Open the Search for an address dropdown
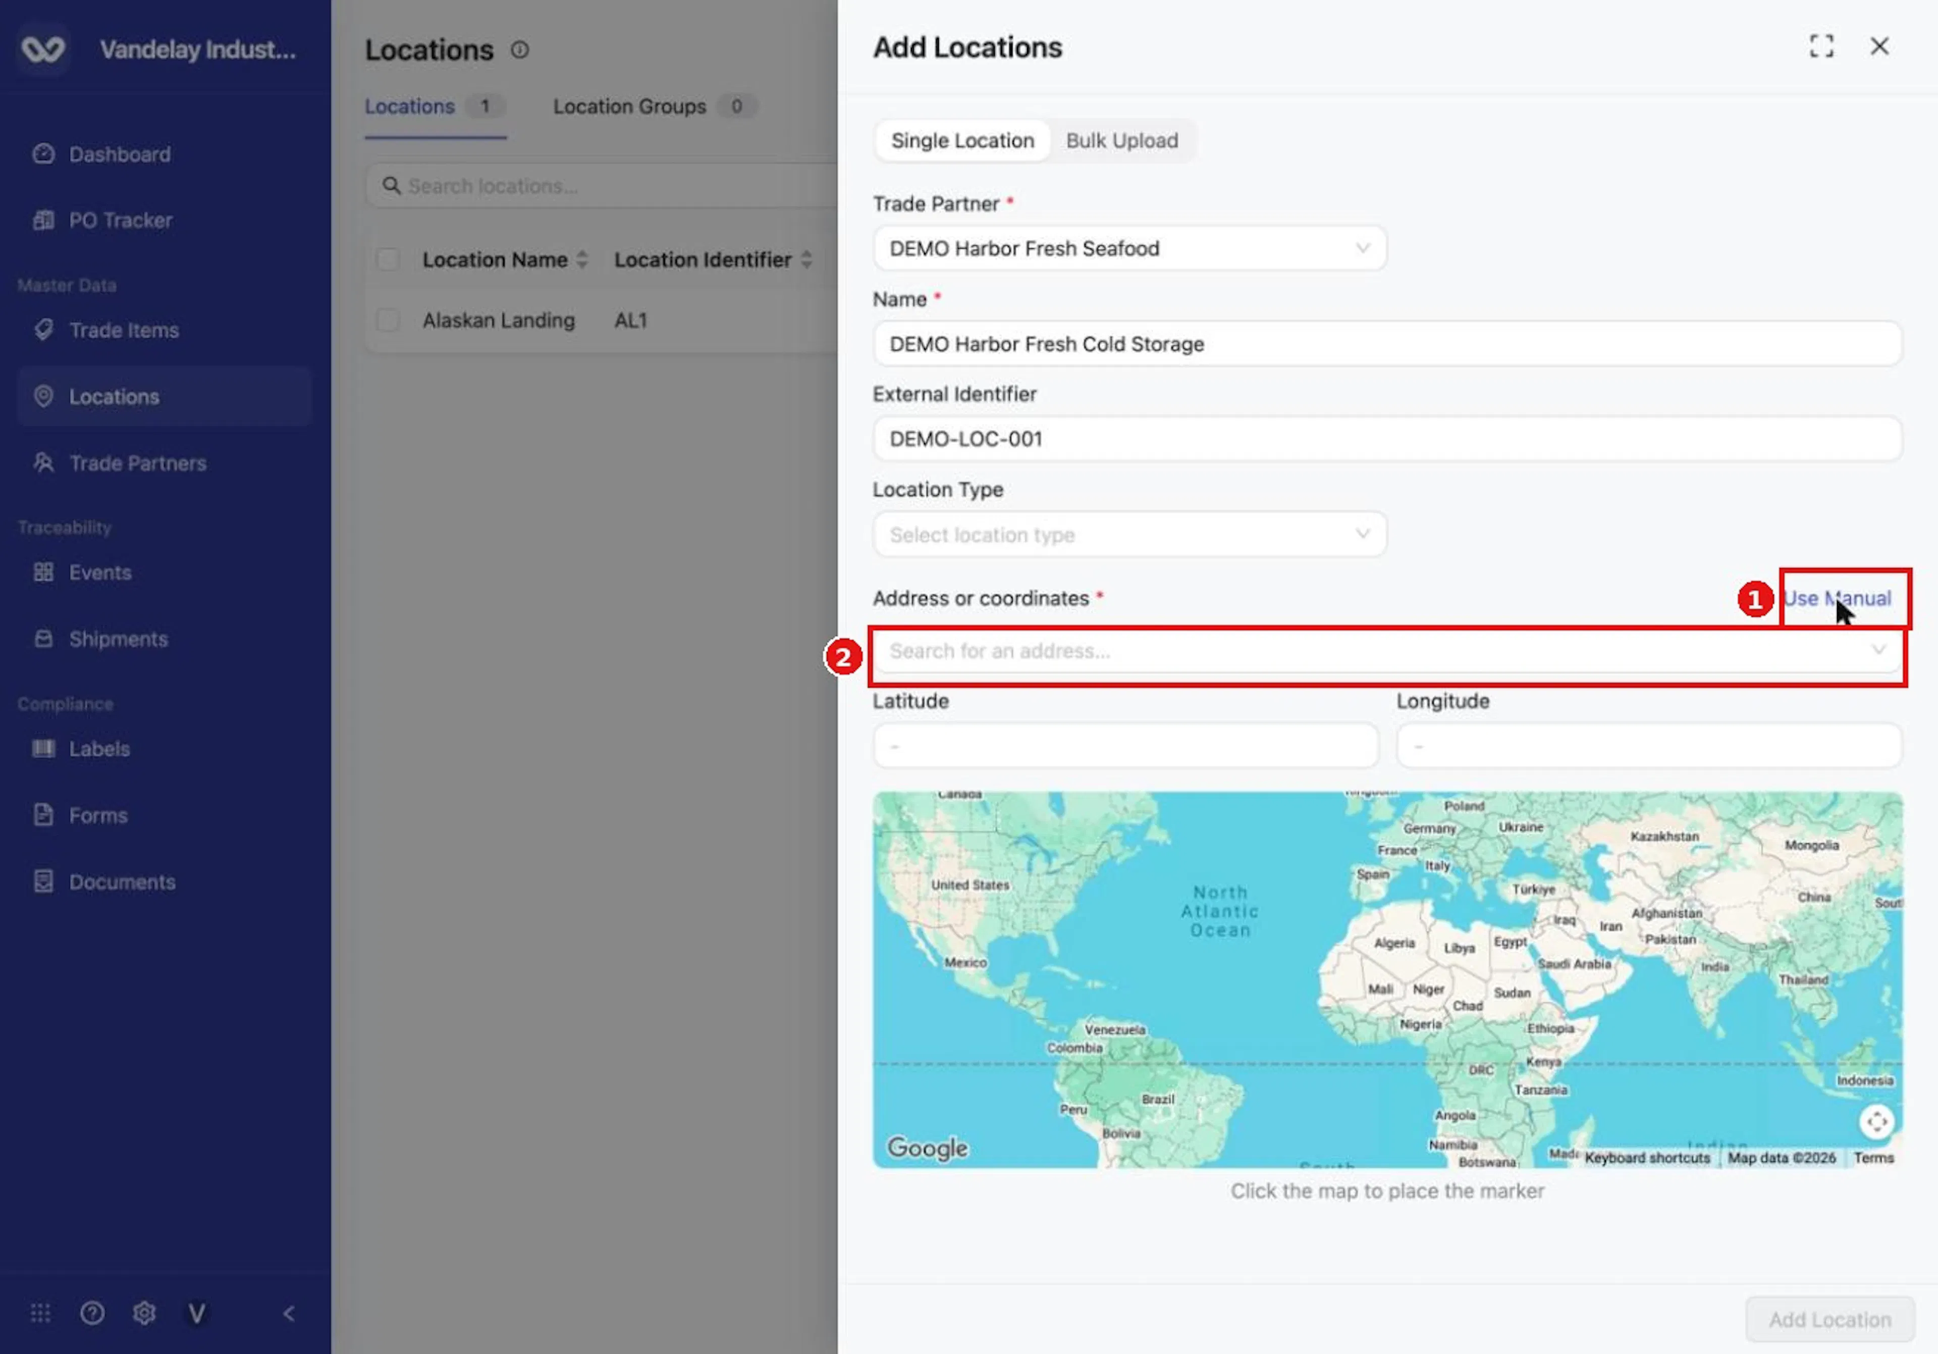Image resolution: width=1938 pixels, height=1354 pixels. click(x=1388, y=651)
